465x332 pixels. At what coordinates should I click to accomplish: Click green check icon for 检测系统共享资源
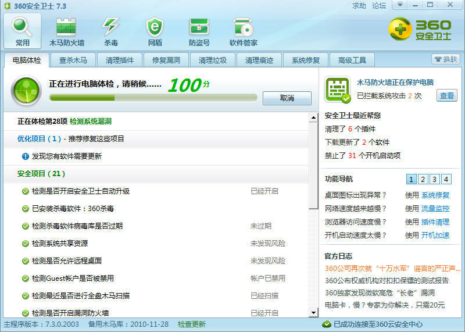pos(26,243)
